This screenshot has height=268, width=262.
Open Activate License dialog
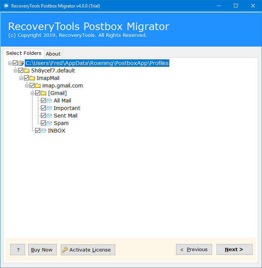[88, 250]
